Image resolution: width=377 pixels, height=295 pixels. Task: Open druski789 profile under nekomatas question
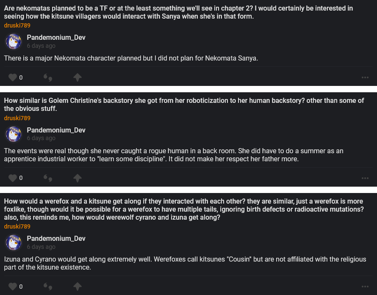coord(17,25)
